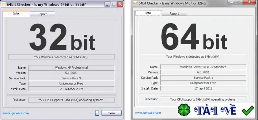Click the 64bit window title bar text

(173, 3)
